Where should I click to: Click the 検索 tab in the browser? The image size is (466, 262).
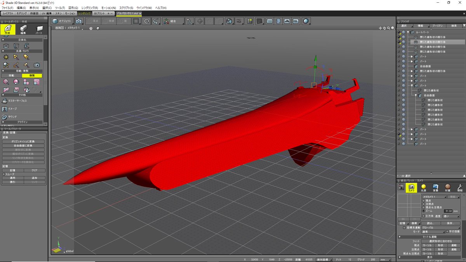click(454, 26)
